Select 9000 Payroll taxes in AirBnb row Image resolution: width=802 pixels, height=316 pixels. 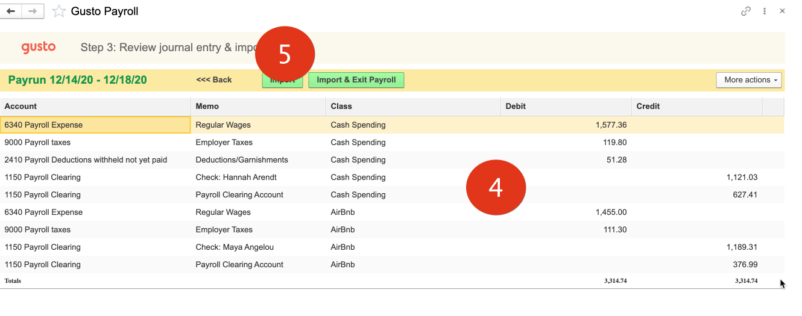tap(95, 229)
